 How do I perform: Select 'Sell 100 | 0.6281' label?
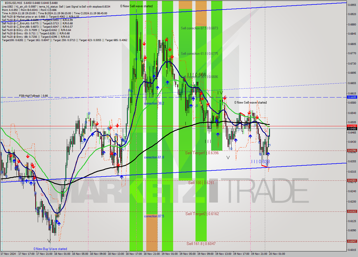201,183
